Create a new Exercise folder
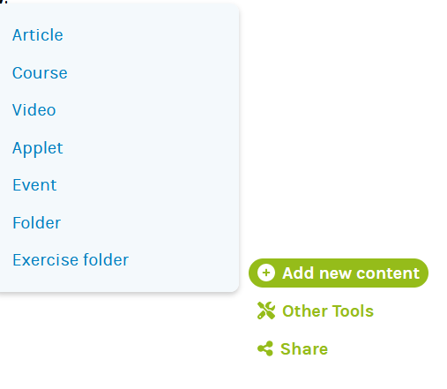 [71, 260]
